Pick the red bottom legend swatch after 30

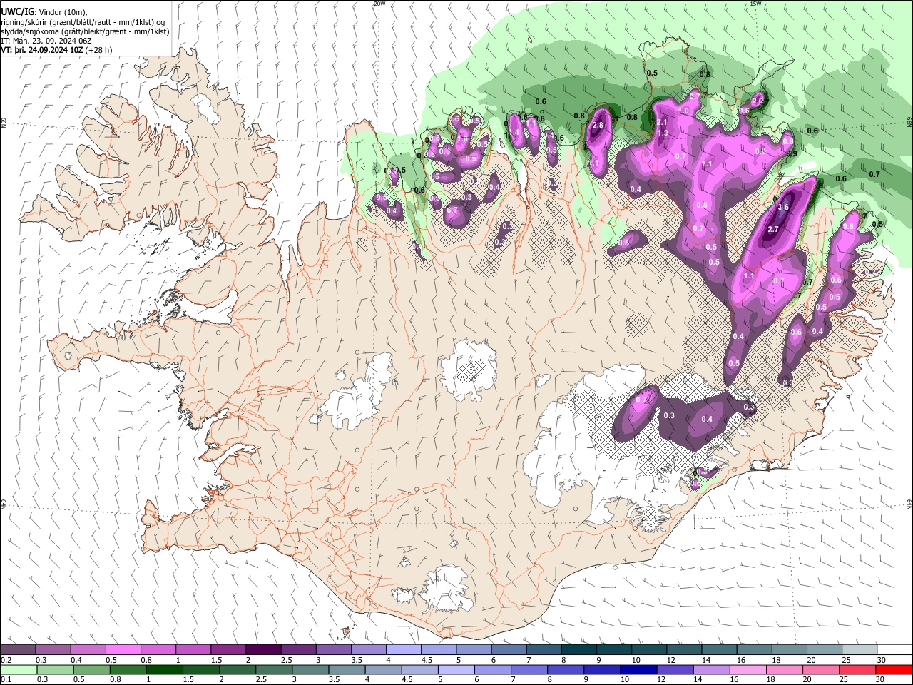pyautogui.click(x=894, y=670)
